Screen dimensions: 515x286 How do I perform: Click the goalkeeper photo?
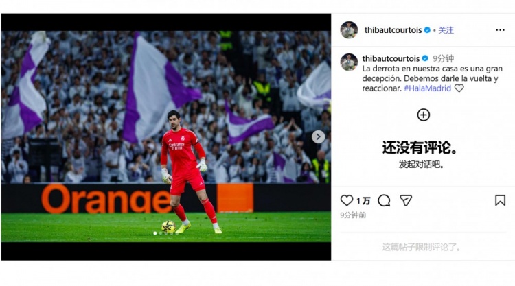pos(166,136)
